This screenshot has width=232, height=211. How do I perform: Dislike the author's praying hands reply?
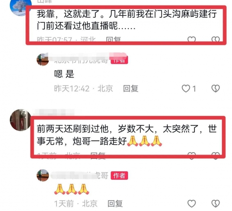click(216, 204)
